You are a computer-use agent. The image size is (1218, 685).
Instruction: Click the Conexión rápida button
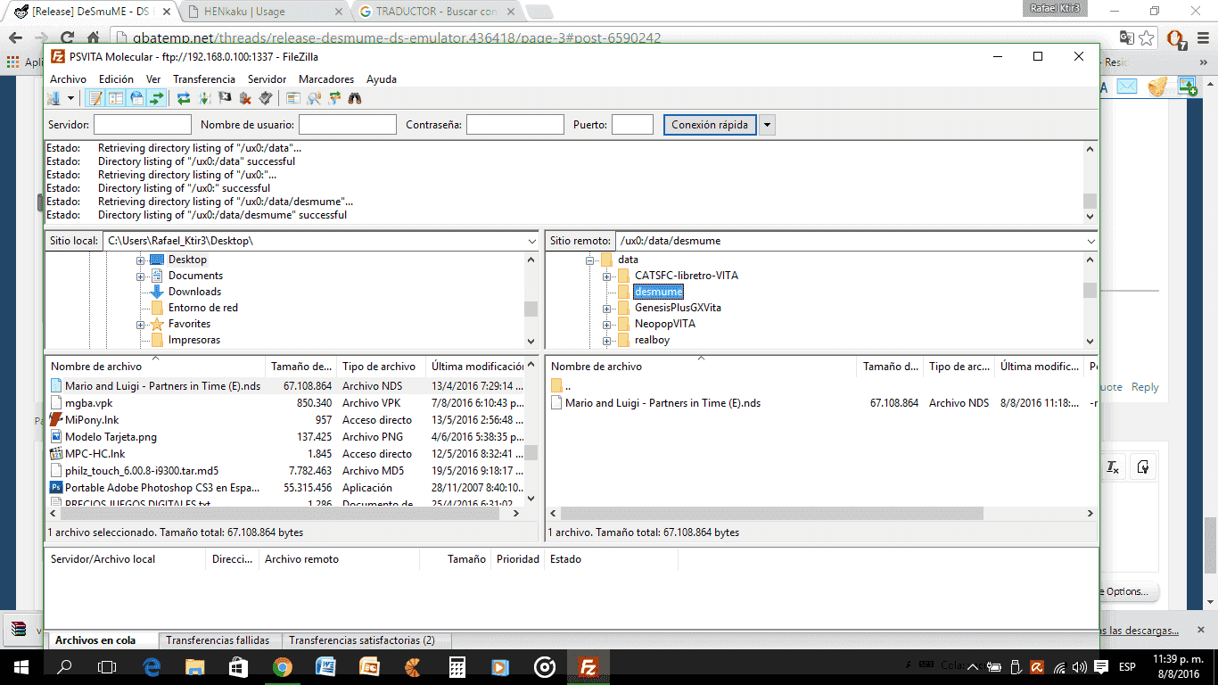(711, 125)
